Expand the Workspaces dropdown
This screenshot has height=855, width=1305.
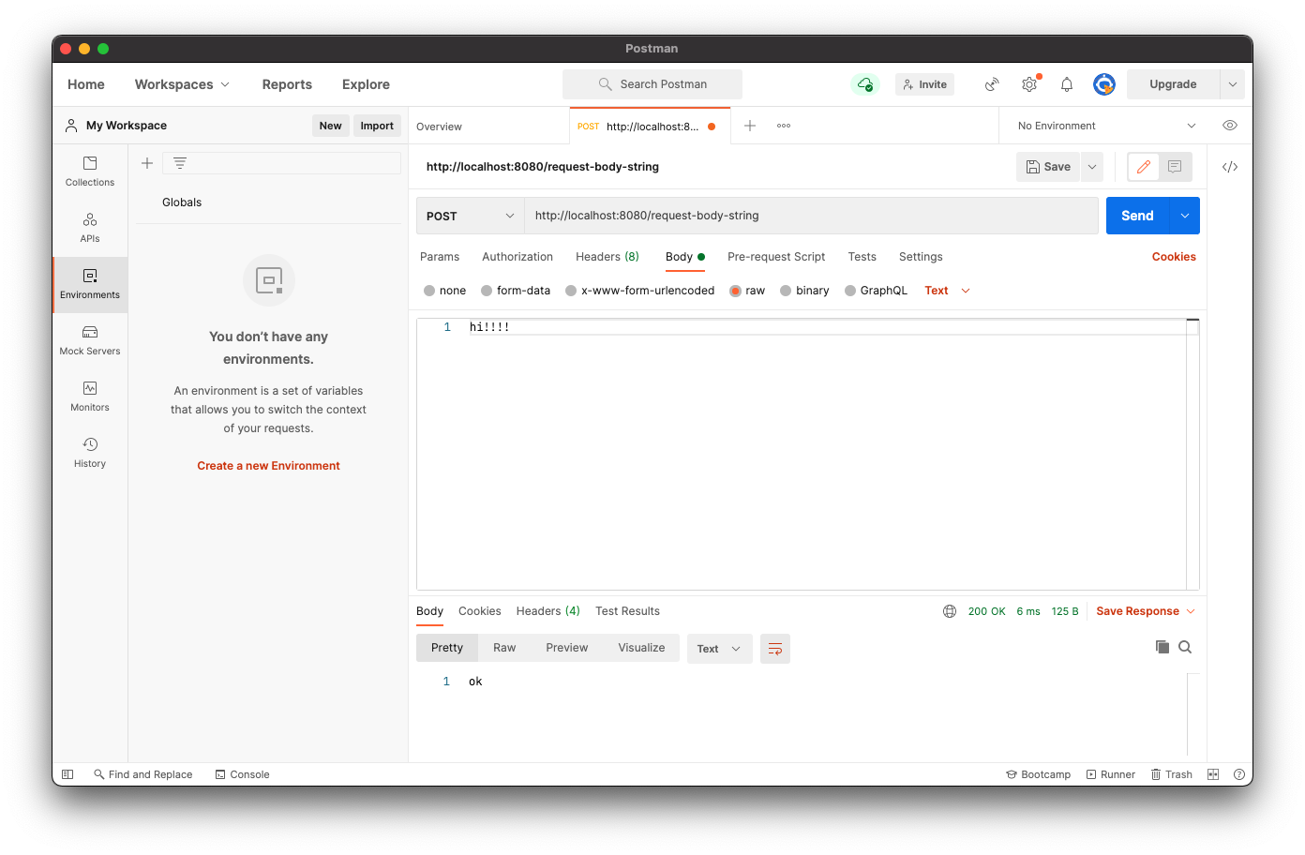[x=182, y=84]
